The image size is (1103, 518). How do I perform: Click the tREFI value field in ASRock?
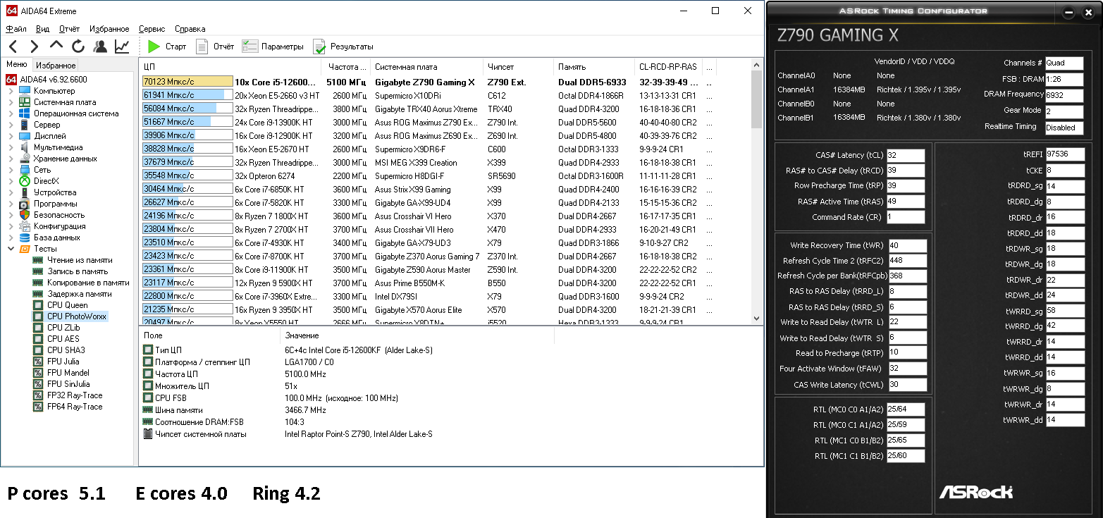click(1065, 154)
